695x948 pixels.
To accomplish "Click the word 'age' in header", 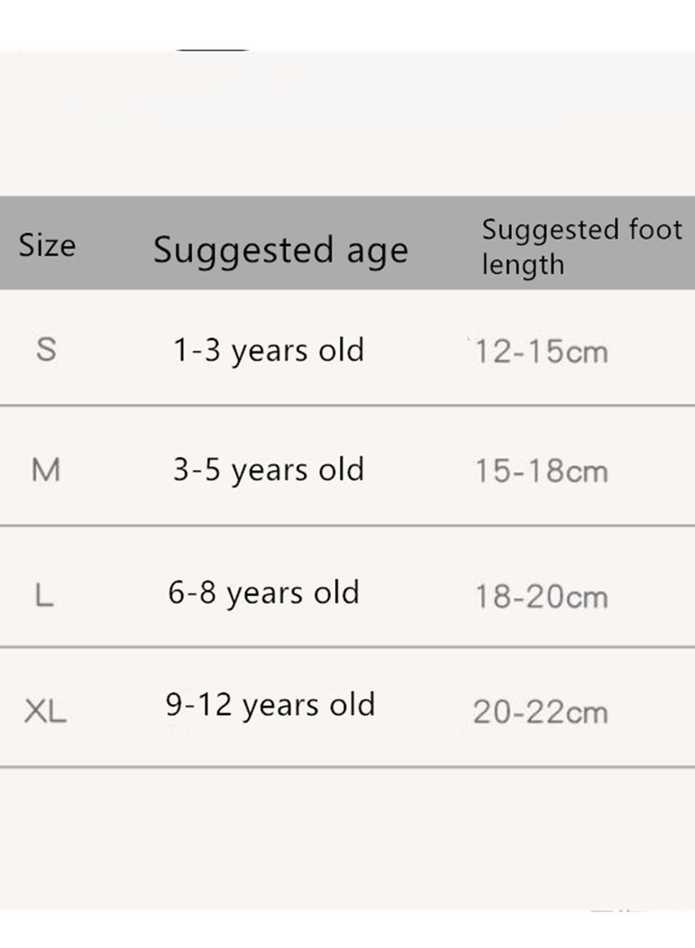I will [x=378, y=253].
